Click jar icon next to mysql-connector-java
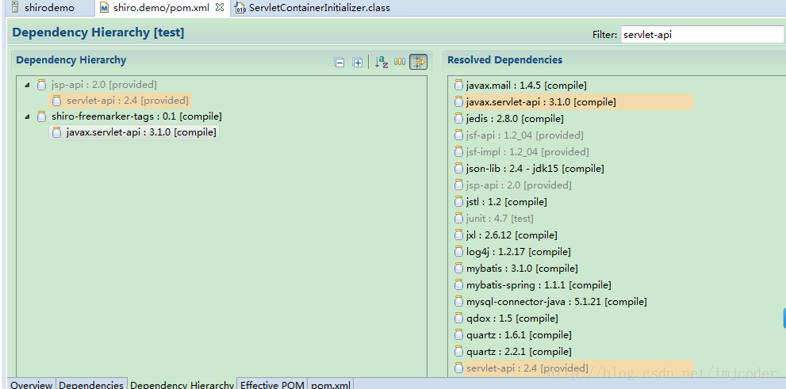 pos(458,301)
